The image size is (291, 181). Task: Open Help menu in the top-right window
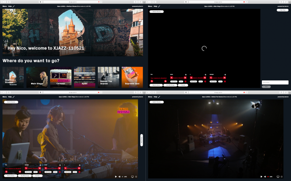[155, 6]
